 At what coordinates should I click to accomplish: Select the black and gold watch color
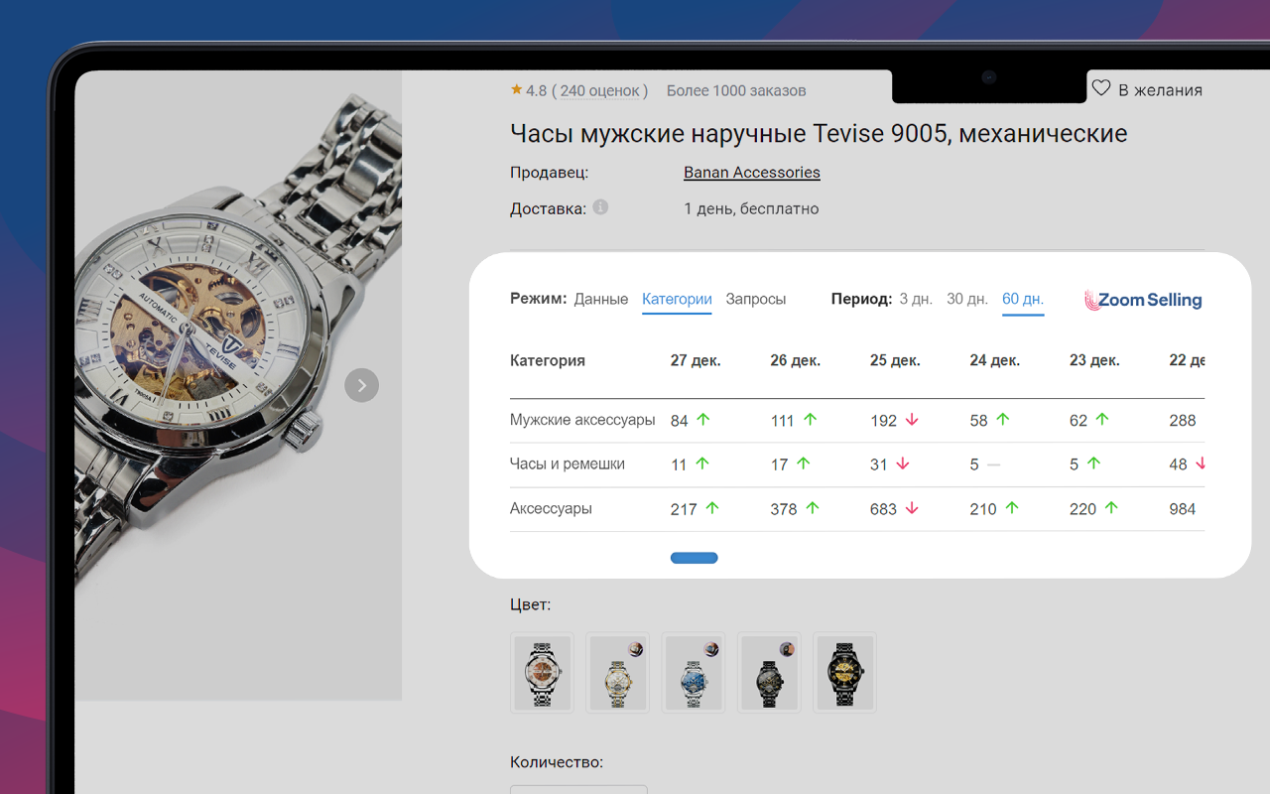point(844,672)
